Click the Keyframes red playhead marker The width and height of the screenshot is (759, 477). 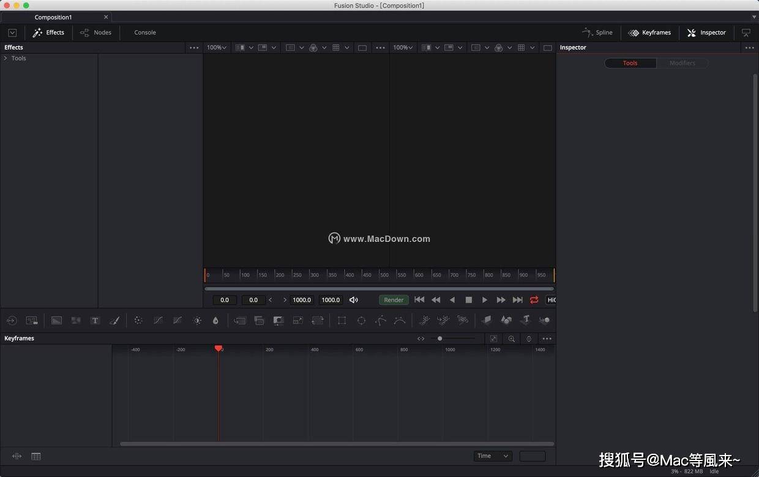pyautogui.click(x=219, y=348)
